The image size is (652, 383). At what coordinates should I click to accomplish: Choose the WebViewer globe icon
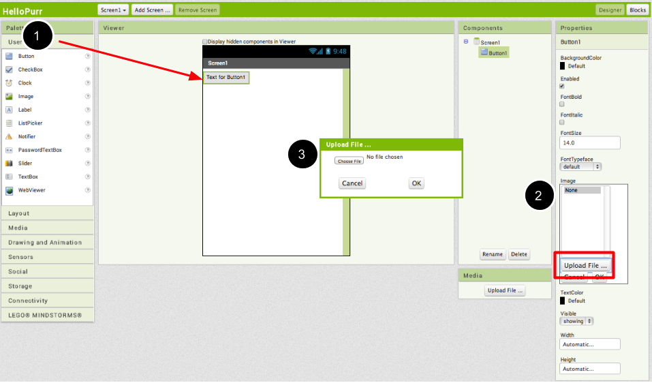[x=10, y=191]
